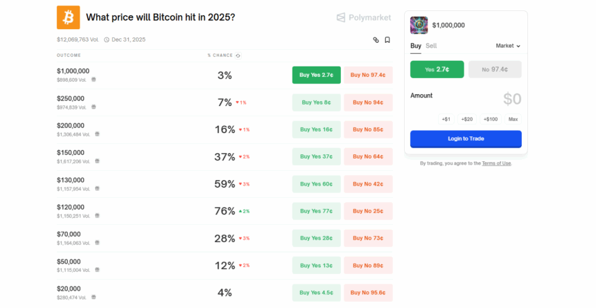Open the Terms of Use link
This screenshot has height=308, width=596.
click(x=496, y=163)
